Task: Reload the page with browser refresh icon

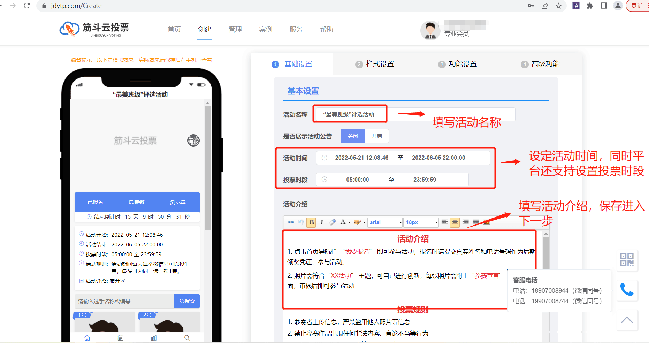Action: pyautogui.click(x=27, y=6)
